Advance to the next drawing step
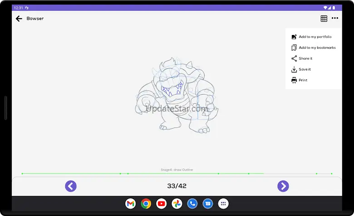This screenshot has width=354, height=216. coord(283,186)
